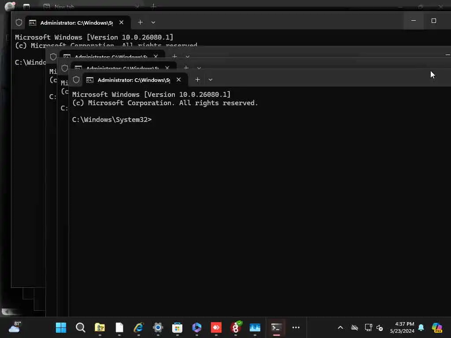Show more taskbar apps via the three dots

(296, 327)
